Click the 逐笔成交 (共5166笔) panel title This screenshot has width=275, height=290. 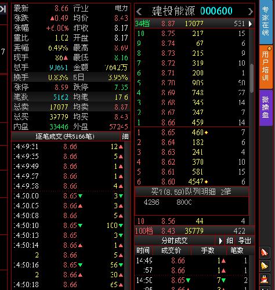65,137
